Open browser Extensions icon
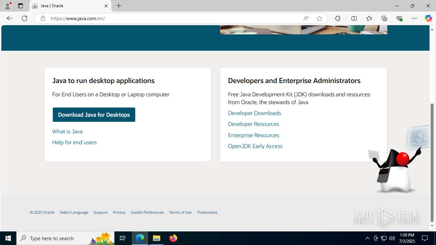436x245 pixels. 338,18
